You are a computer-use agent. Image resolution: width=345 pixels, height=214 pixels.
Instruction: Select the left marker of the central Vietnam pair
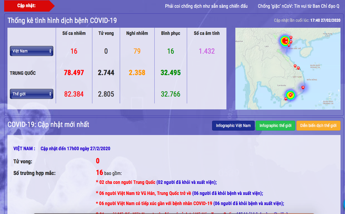295,66
